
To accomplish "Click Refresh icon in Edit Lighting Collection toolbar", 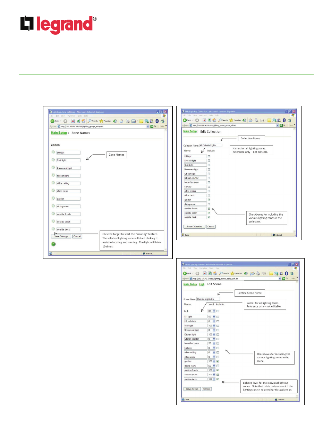I will pyautogui.click(x=209, y=120).
